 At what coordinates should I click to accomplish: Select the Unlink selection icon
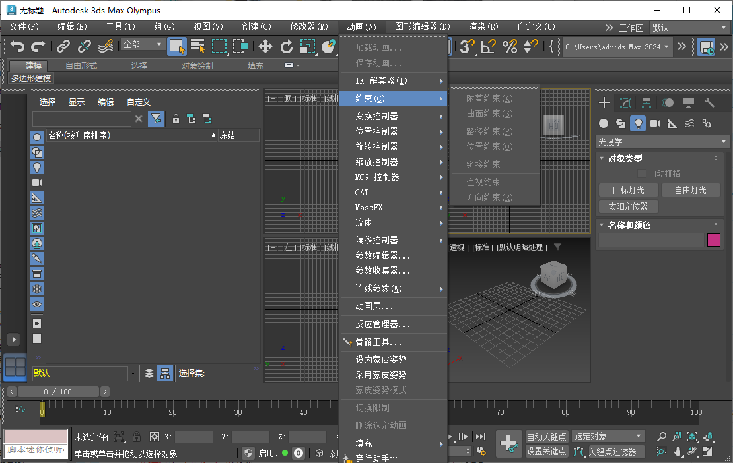point(84,46)
